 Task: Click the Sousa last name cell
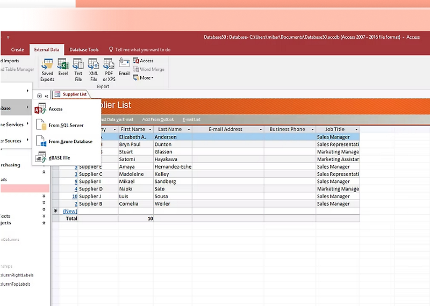(173, 196)
